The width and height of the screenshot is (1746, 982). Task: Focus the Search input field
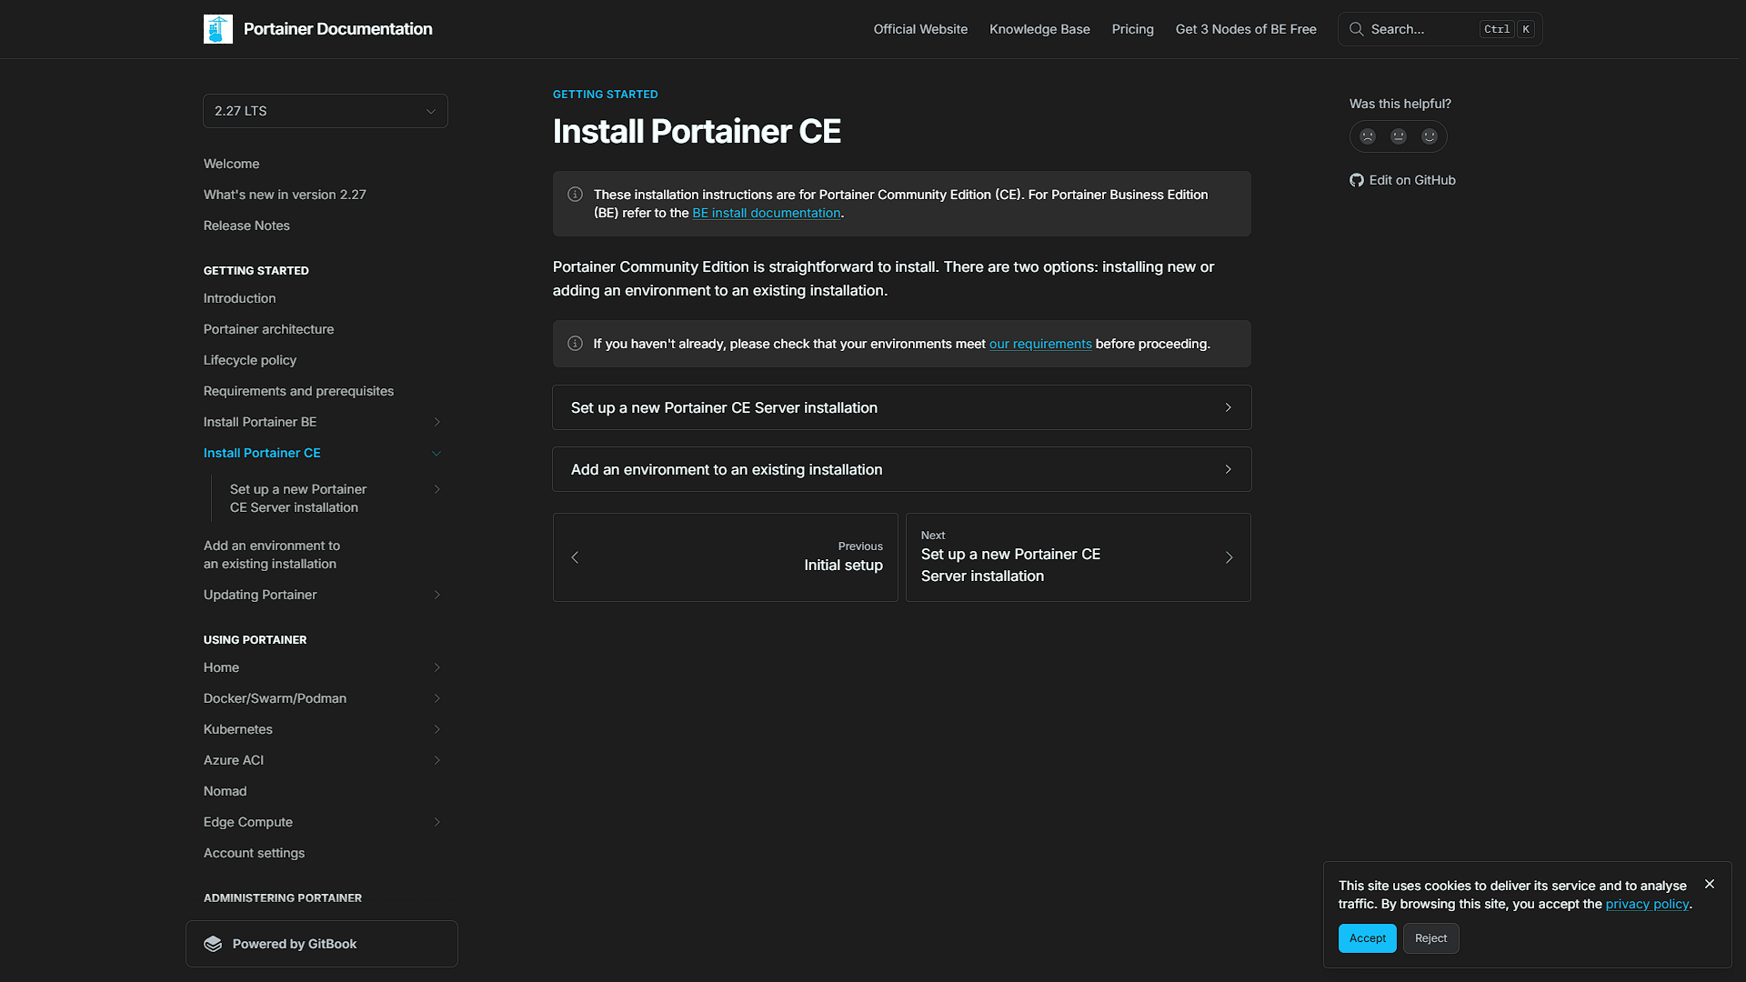(x=1440, y=29)
